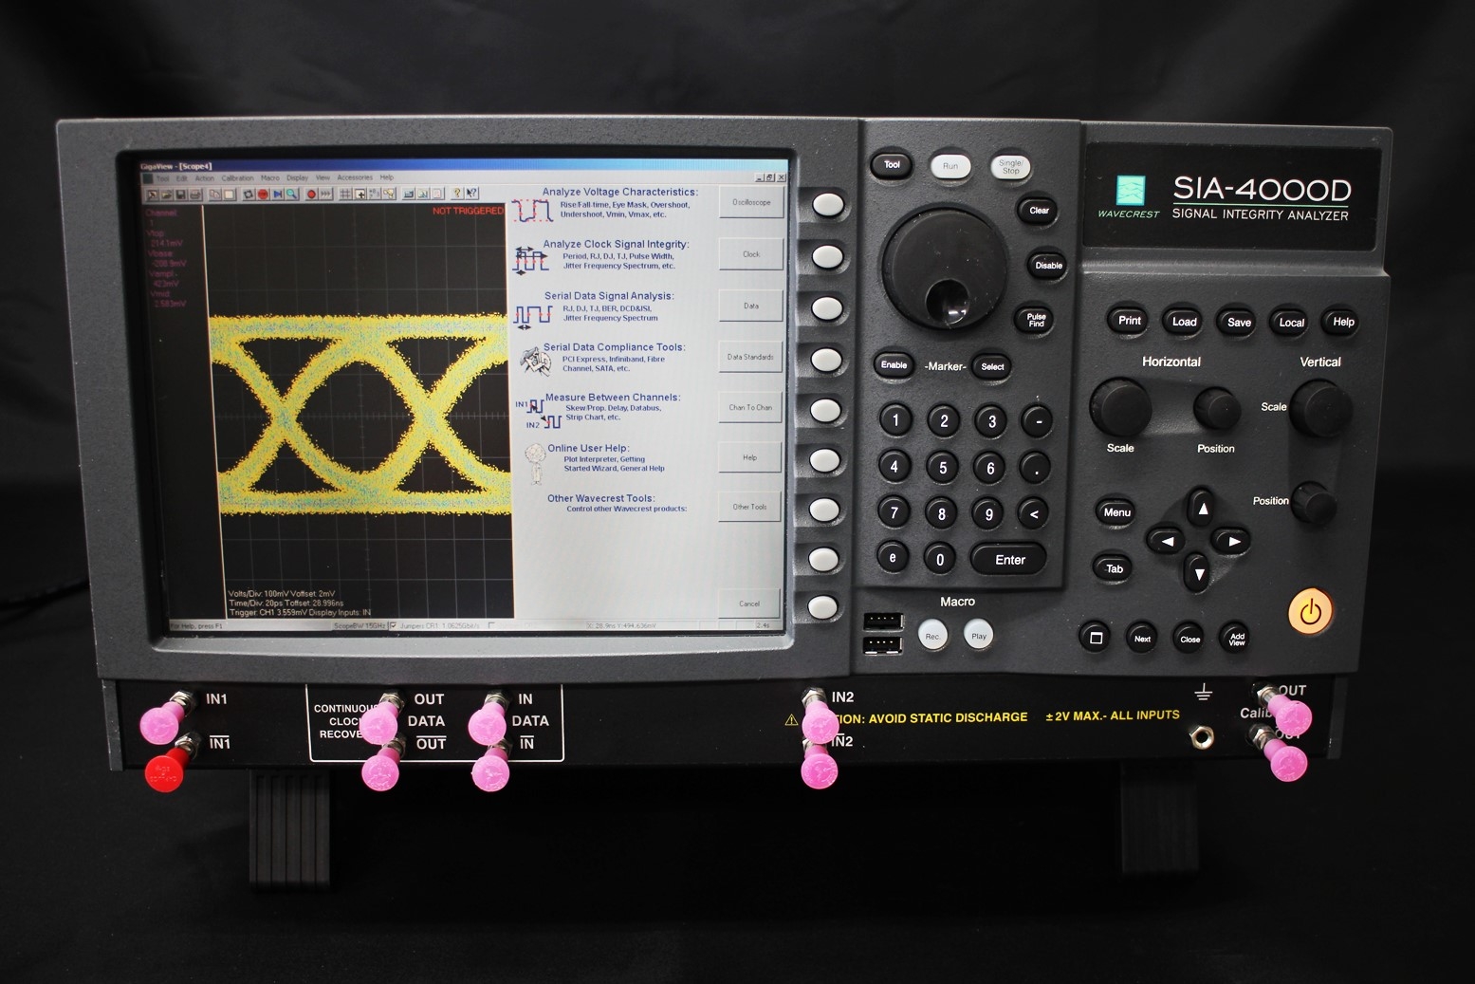Click the floppy-disk save icon in the GigaView toolbar
This screenshot has height=984, width=1475.
point(180,195)
